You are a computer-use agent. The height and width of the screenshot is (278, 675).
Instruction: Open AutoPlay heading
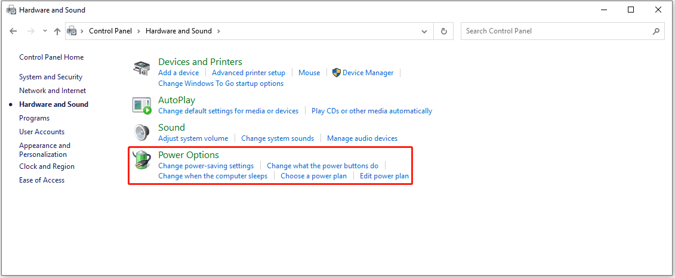tap(177, 100)
